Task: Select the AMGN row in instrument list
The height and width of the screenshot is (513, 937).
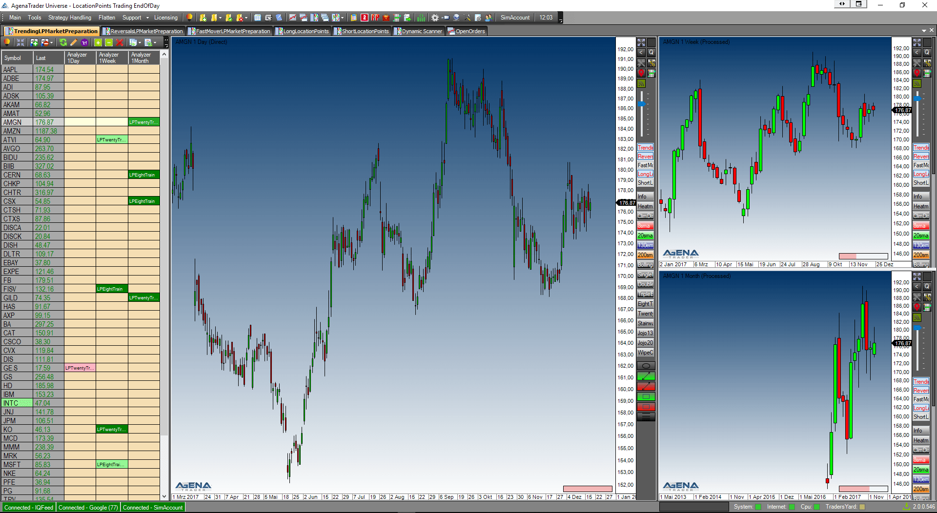Action: 81,122
